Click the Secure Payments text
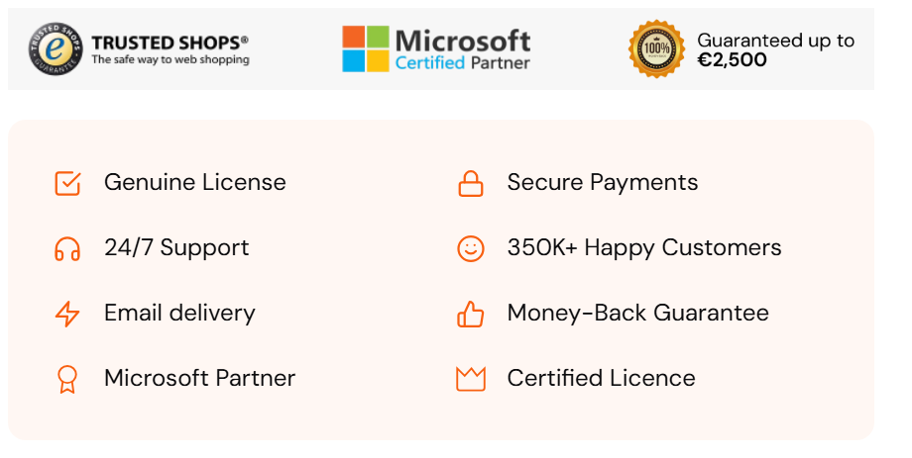The image size is (912, 458). [x=602, y=183]
